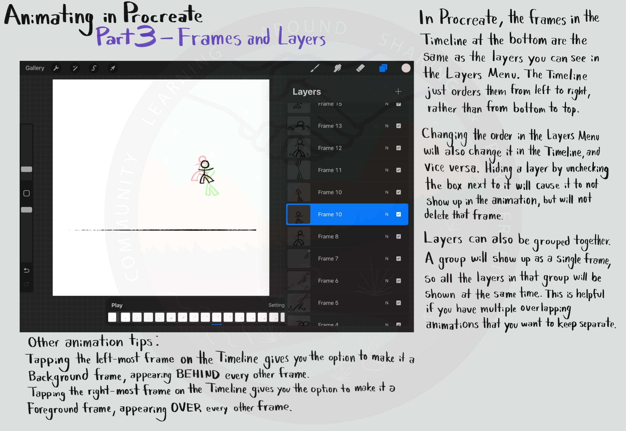Screen dimensions: 626x431
Task: Tap the black stick figure on canvas
Action: click(x=206, y=172)
